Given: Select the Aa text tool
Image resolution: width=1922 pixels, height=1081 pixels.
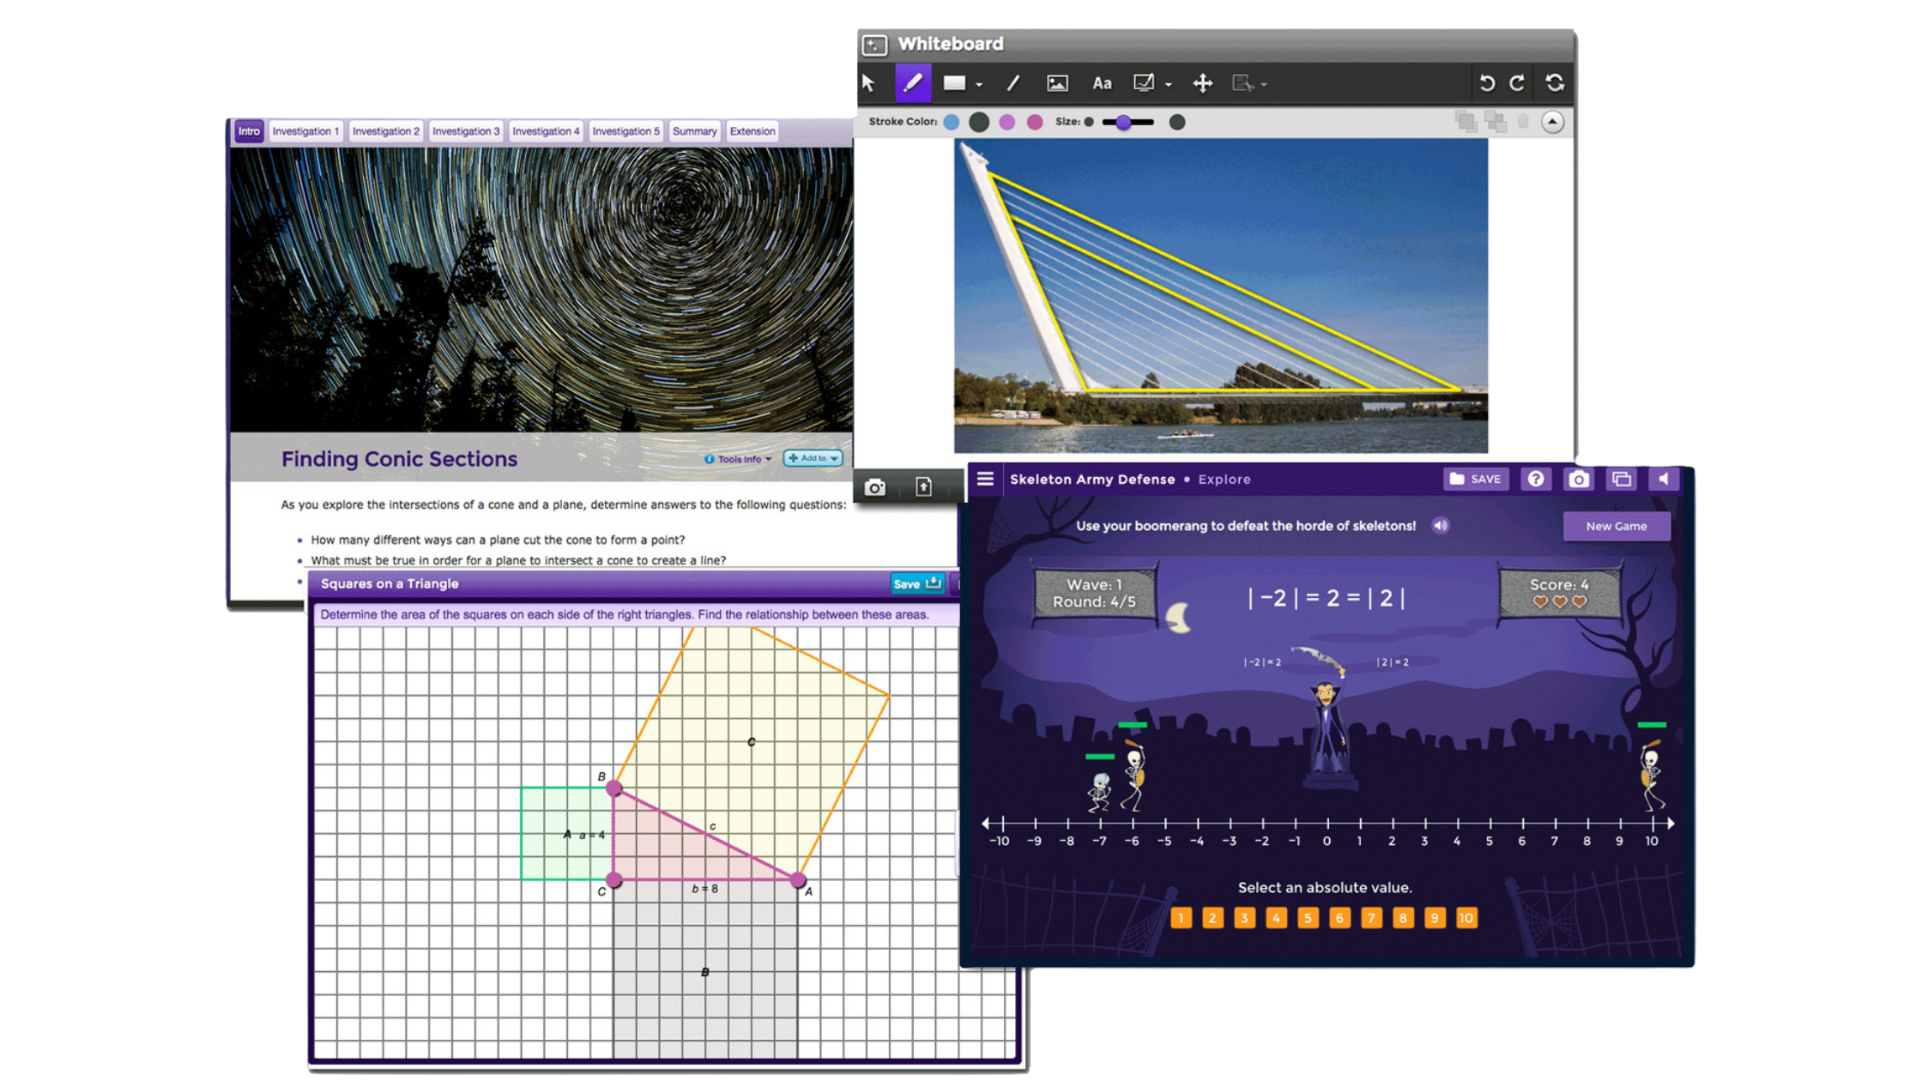Looking at the screenshot, I should [x=1102, y=83].
